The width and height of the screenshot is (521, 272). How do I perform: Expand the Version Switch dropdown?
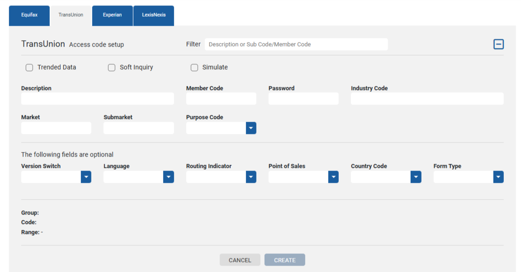tap(86, 177)
